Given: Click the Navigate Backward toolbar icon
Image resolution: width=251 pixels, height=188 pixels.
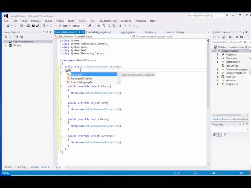Looking at the screenshot, I should (x=8, y=26).
